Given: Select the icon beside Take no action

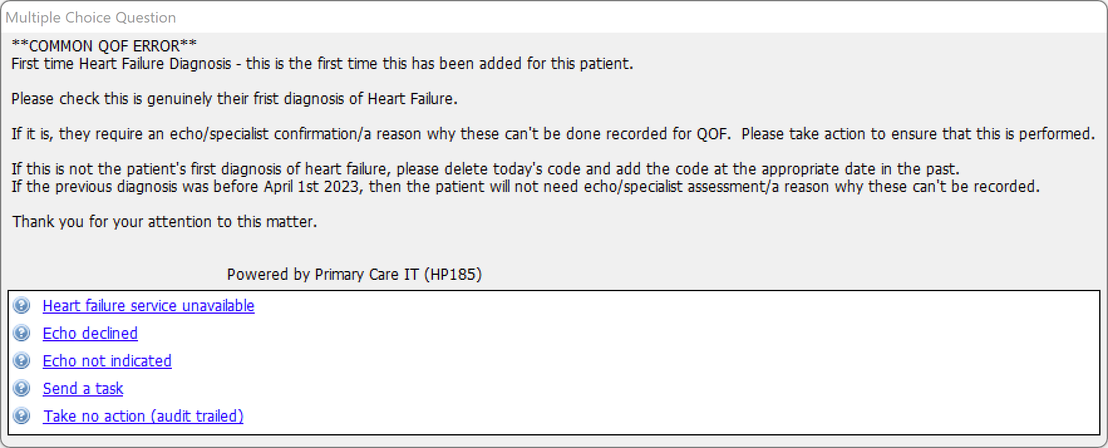Looking at the screenshot, I should coord(21,416).
